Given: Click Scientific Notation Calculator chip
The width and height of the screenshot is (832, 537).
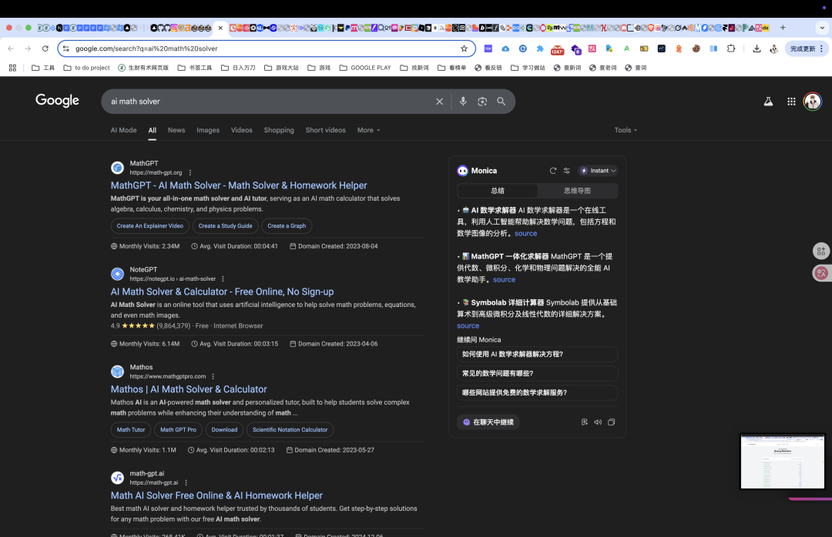Looking at the screenshot, I should [x=290, y=430].
